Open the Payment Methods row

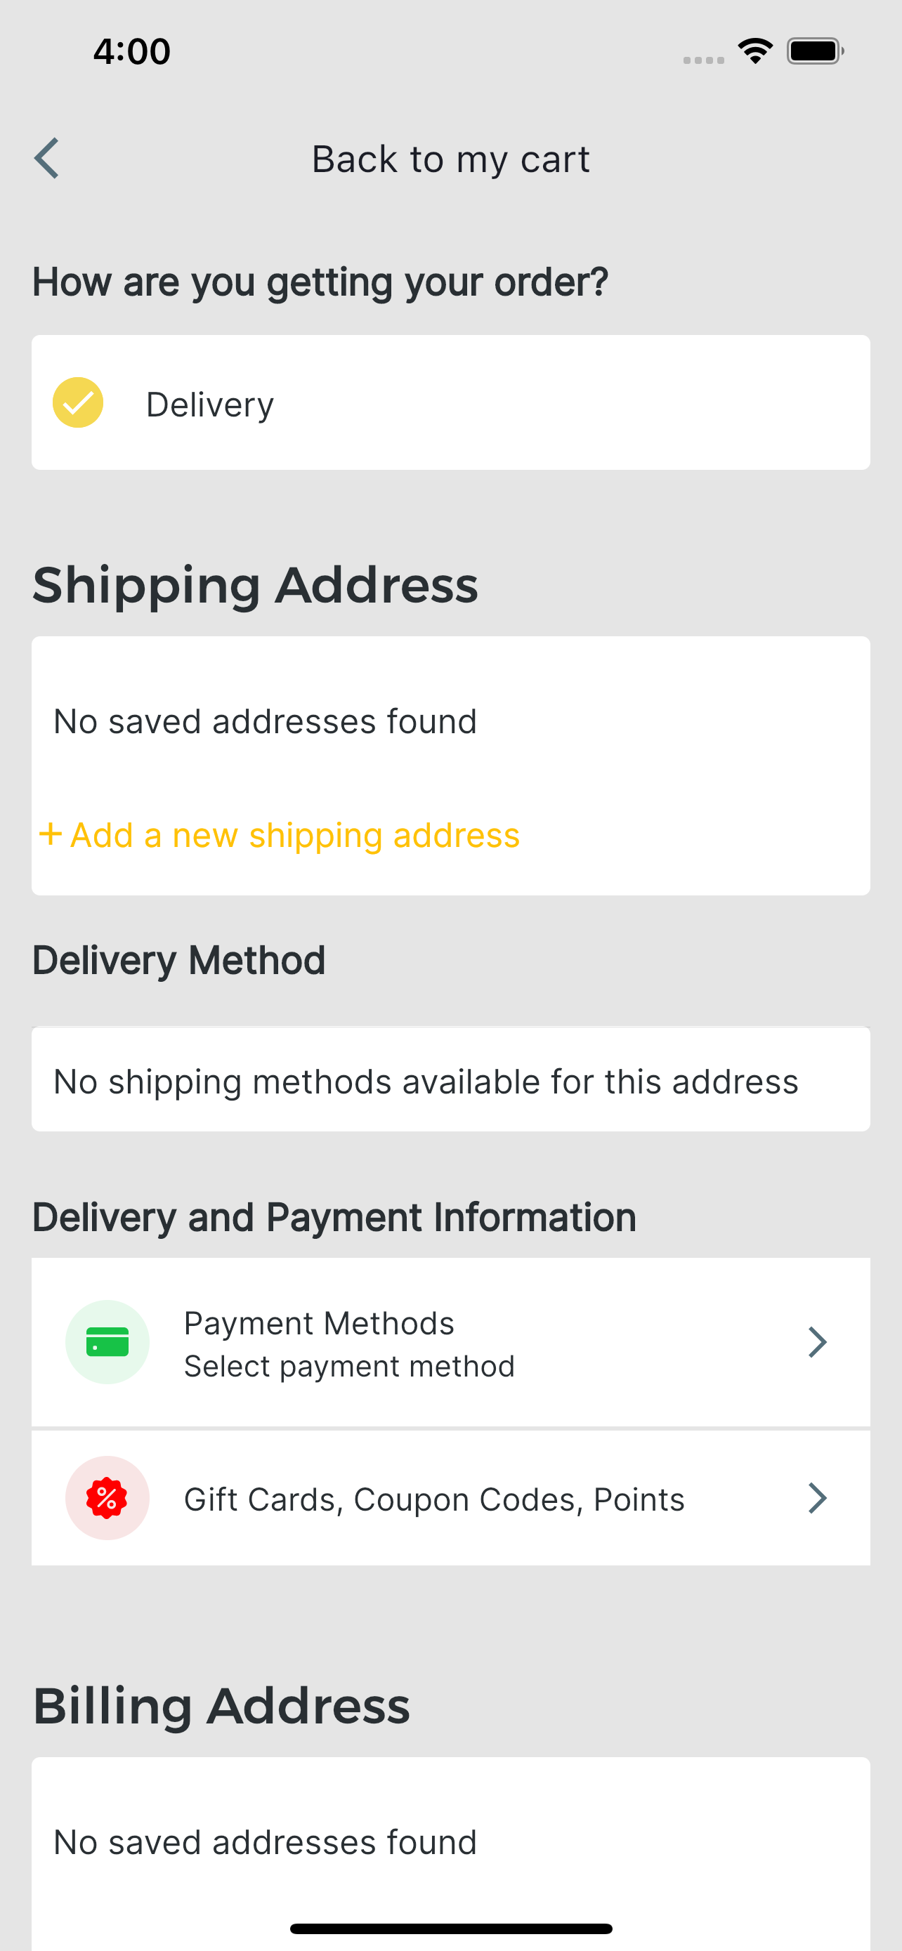coord(450,1341)
